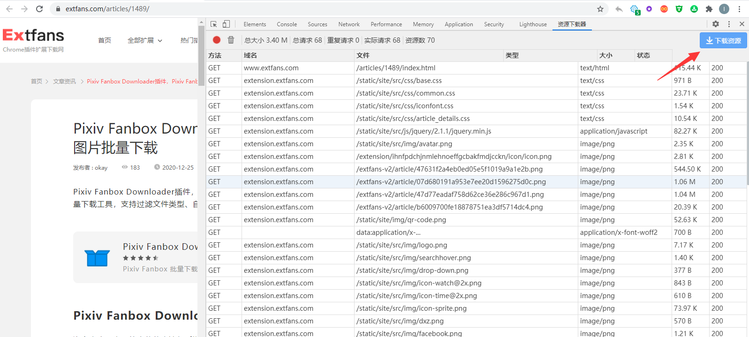The width and height of the screenshot is (749, 337).
Task: Open DevTools three-dot customize menu
Action: click(729, 24)
